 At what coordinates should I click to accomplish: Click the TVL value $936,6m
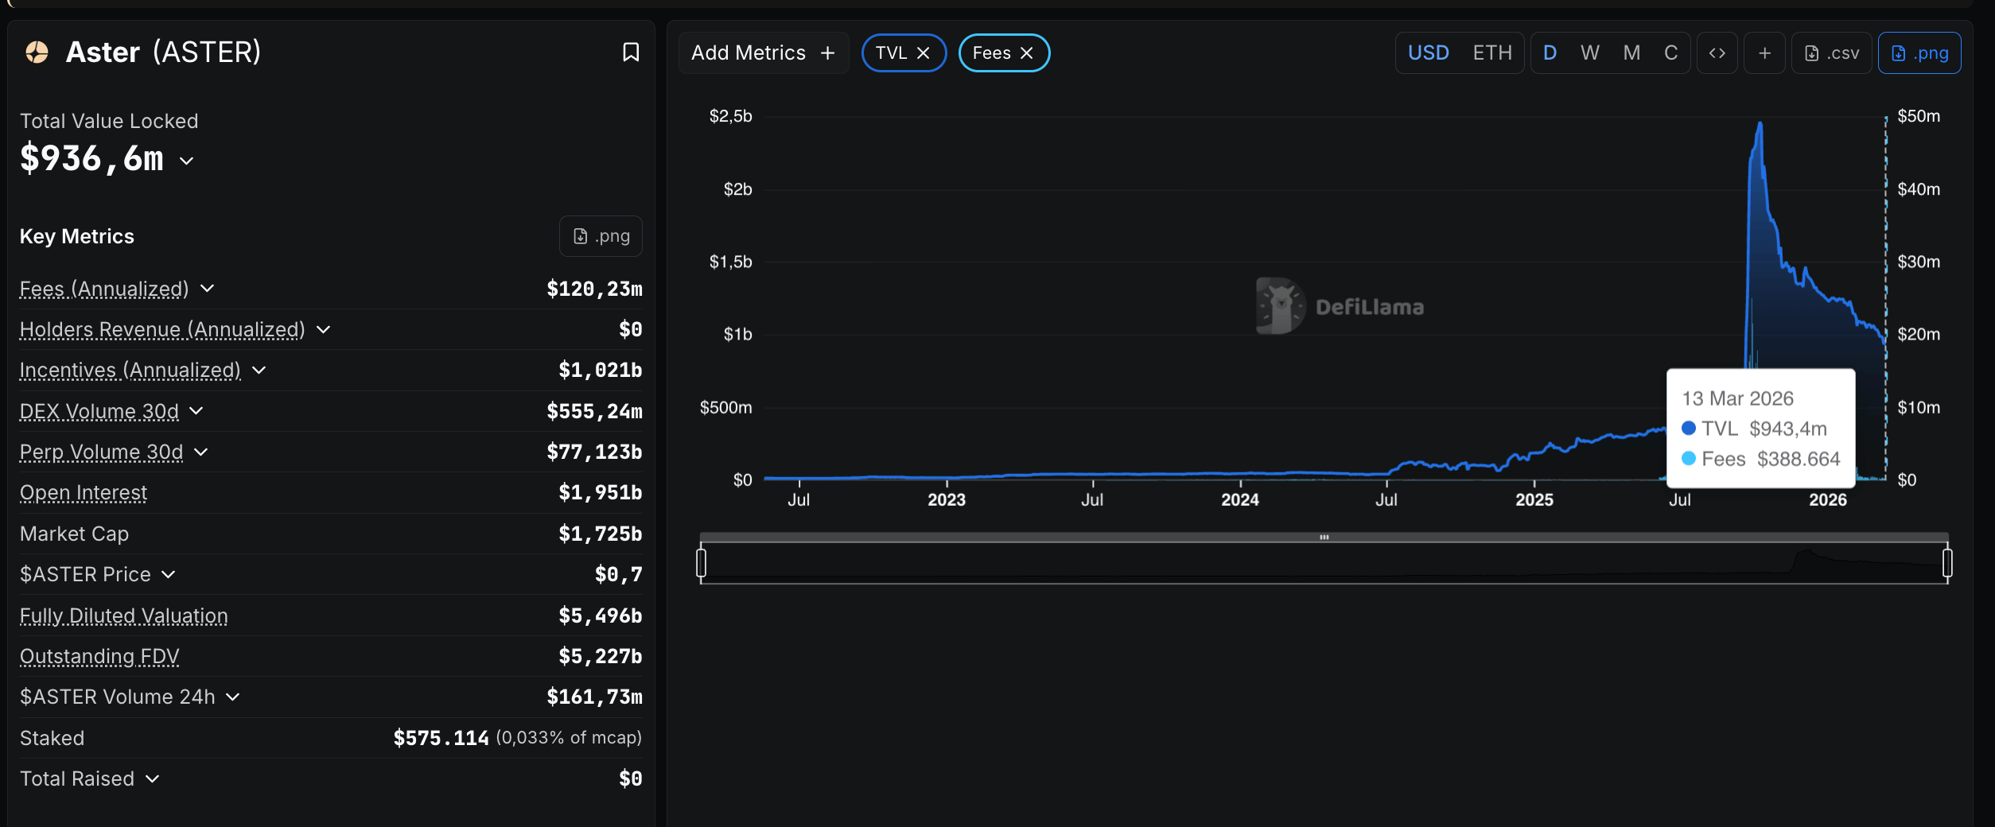point(91,159)
